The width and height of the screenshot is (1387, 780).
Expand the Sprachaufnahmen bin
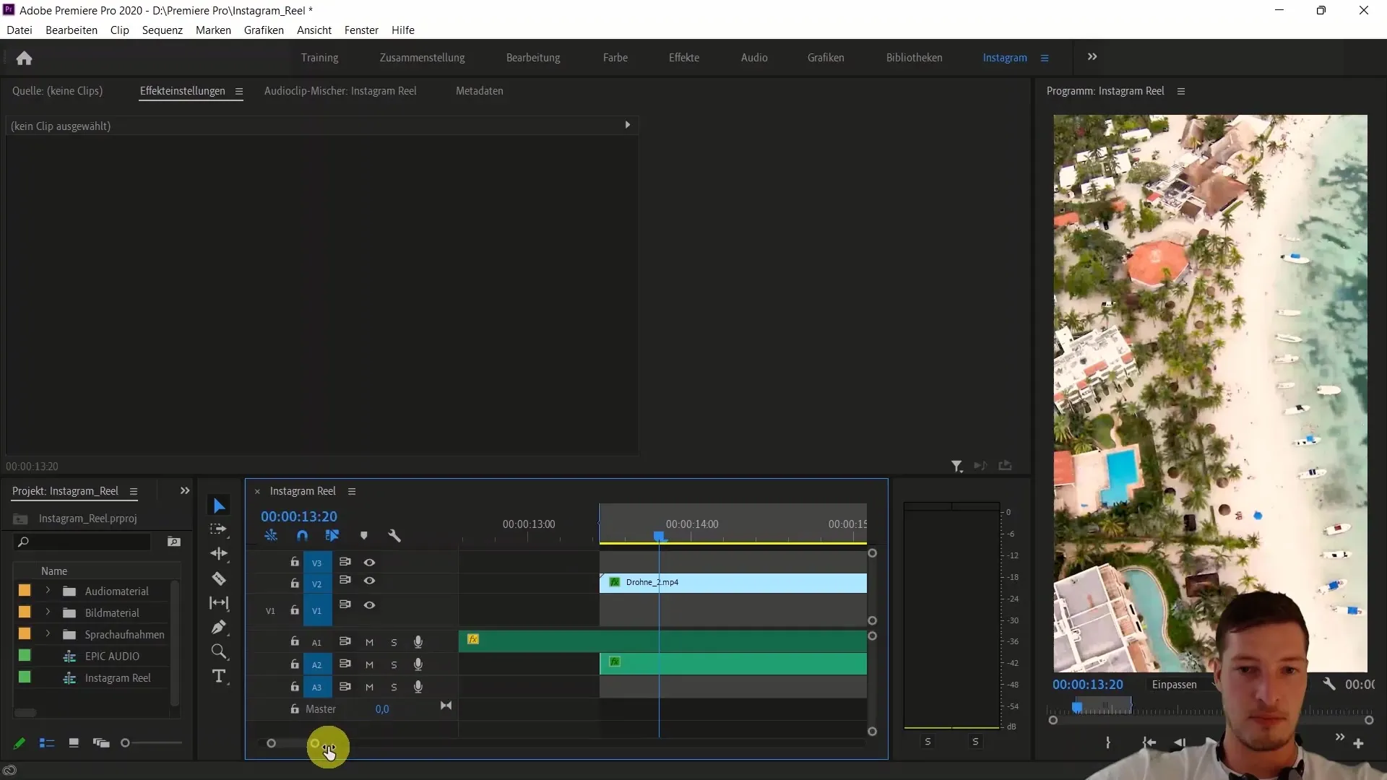pos(48,634)
